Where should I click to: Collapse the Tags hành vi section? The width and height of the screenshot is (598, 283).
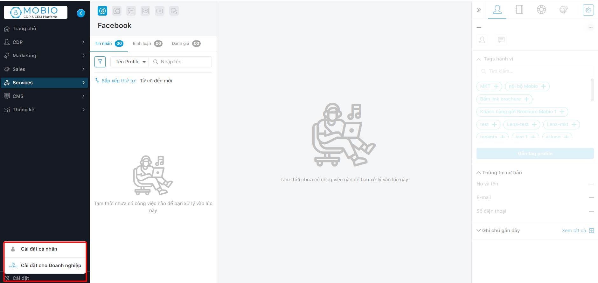point(478,59)
